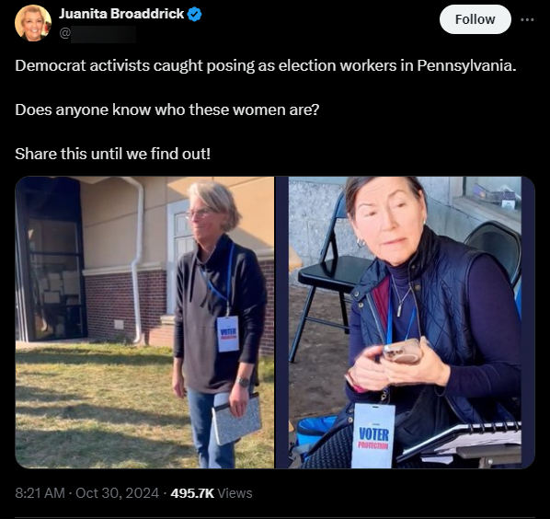
Task: Click the 'Democrat activists caught posing' text line
Action: [266, 65]
